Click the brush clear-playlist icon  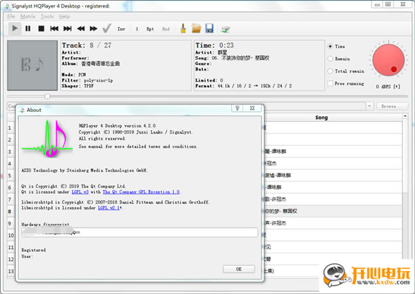[183, 28]
